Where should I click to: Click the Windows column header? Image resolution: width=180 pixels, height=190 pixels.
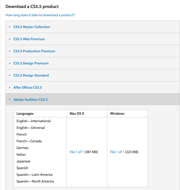(x=117, y=113)
